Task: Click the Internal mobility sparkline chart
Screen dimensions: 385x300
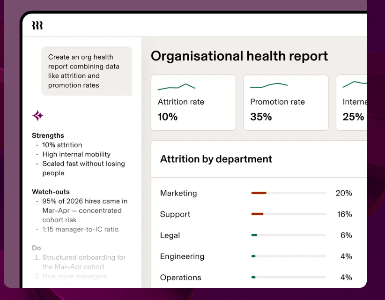Action: (355, 84)
